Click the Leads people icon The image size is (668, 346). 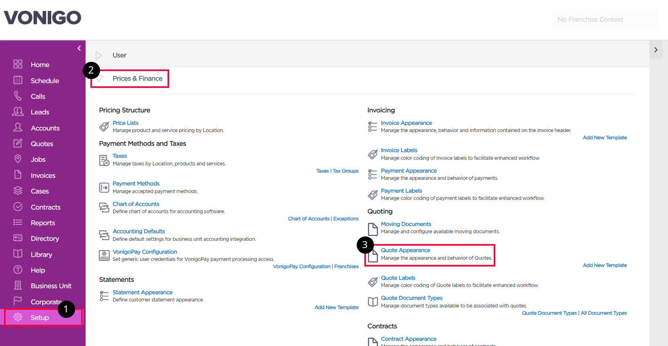tap(18, 111)
